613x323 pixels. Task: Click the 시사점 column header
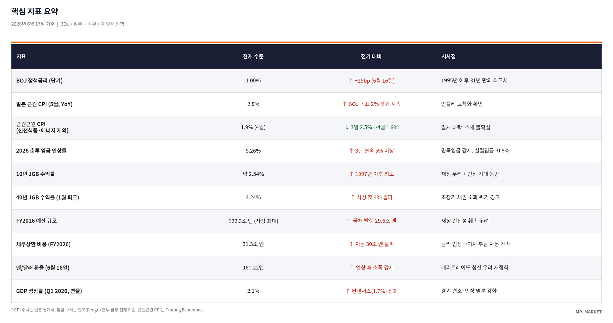(x=449, y=56)
